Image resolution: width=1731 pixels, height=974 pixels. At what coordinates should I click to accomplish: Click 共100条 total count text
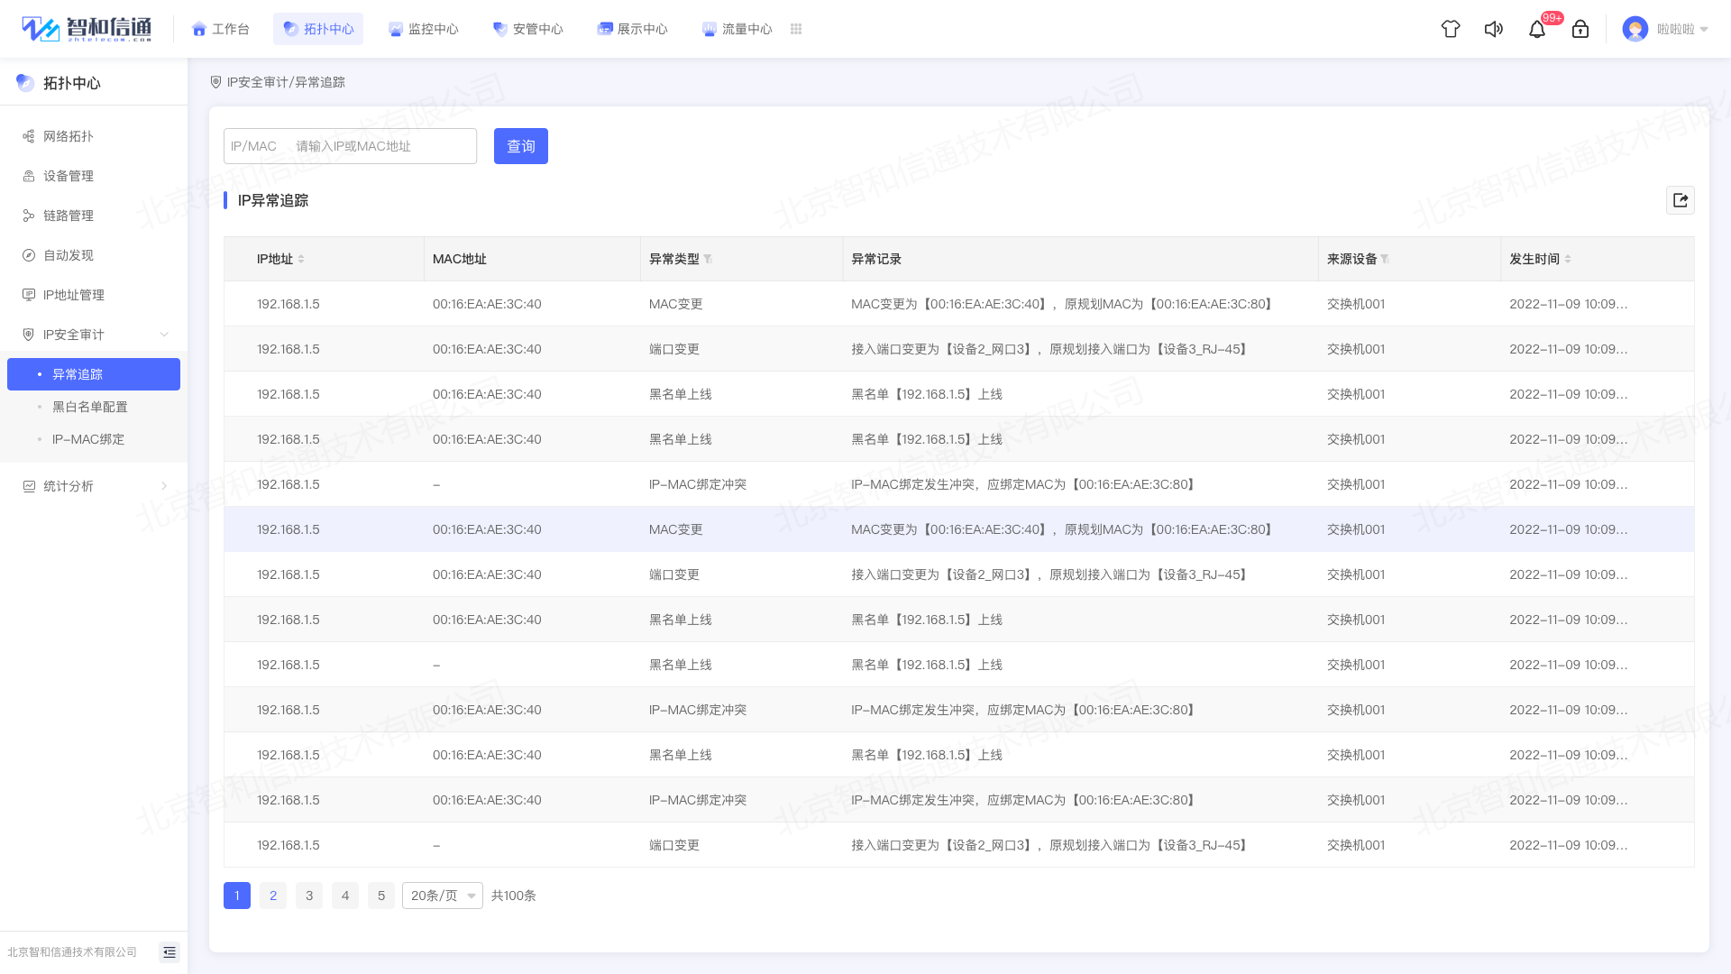click(x=514, y=896)
